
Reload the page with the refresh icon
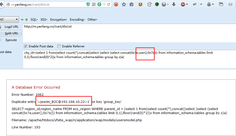[x=109, y=5]
